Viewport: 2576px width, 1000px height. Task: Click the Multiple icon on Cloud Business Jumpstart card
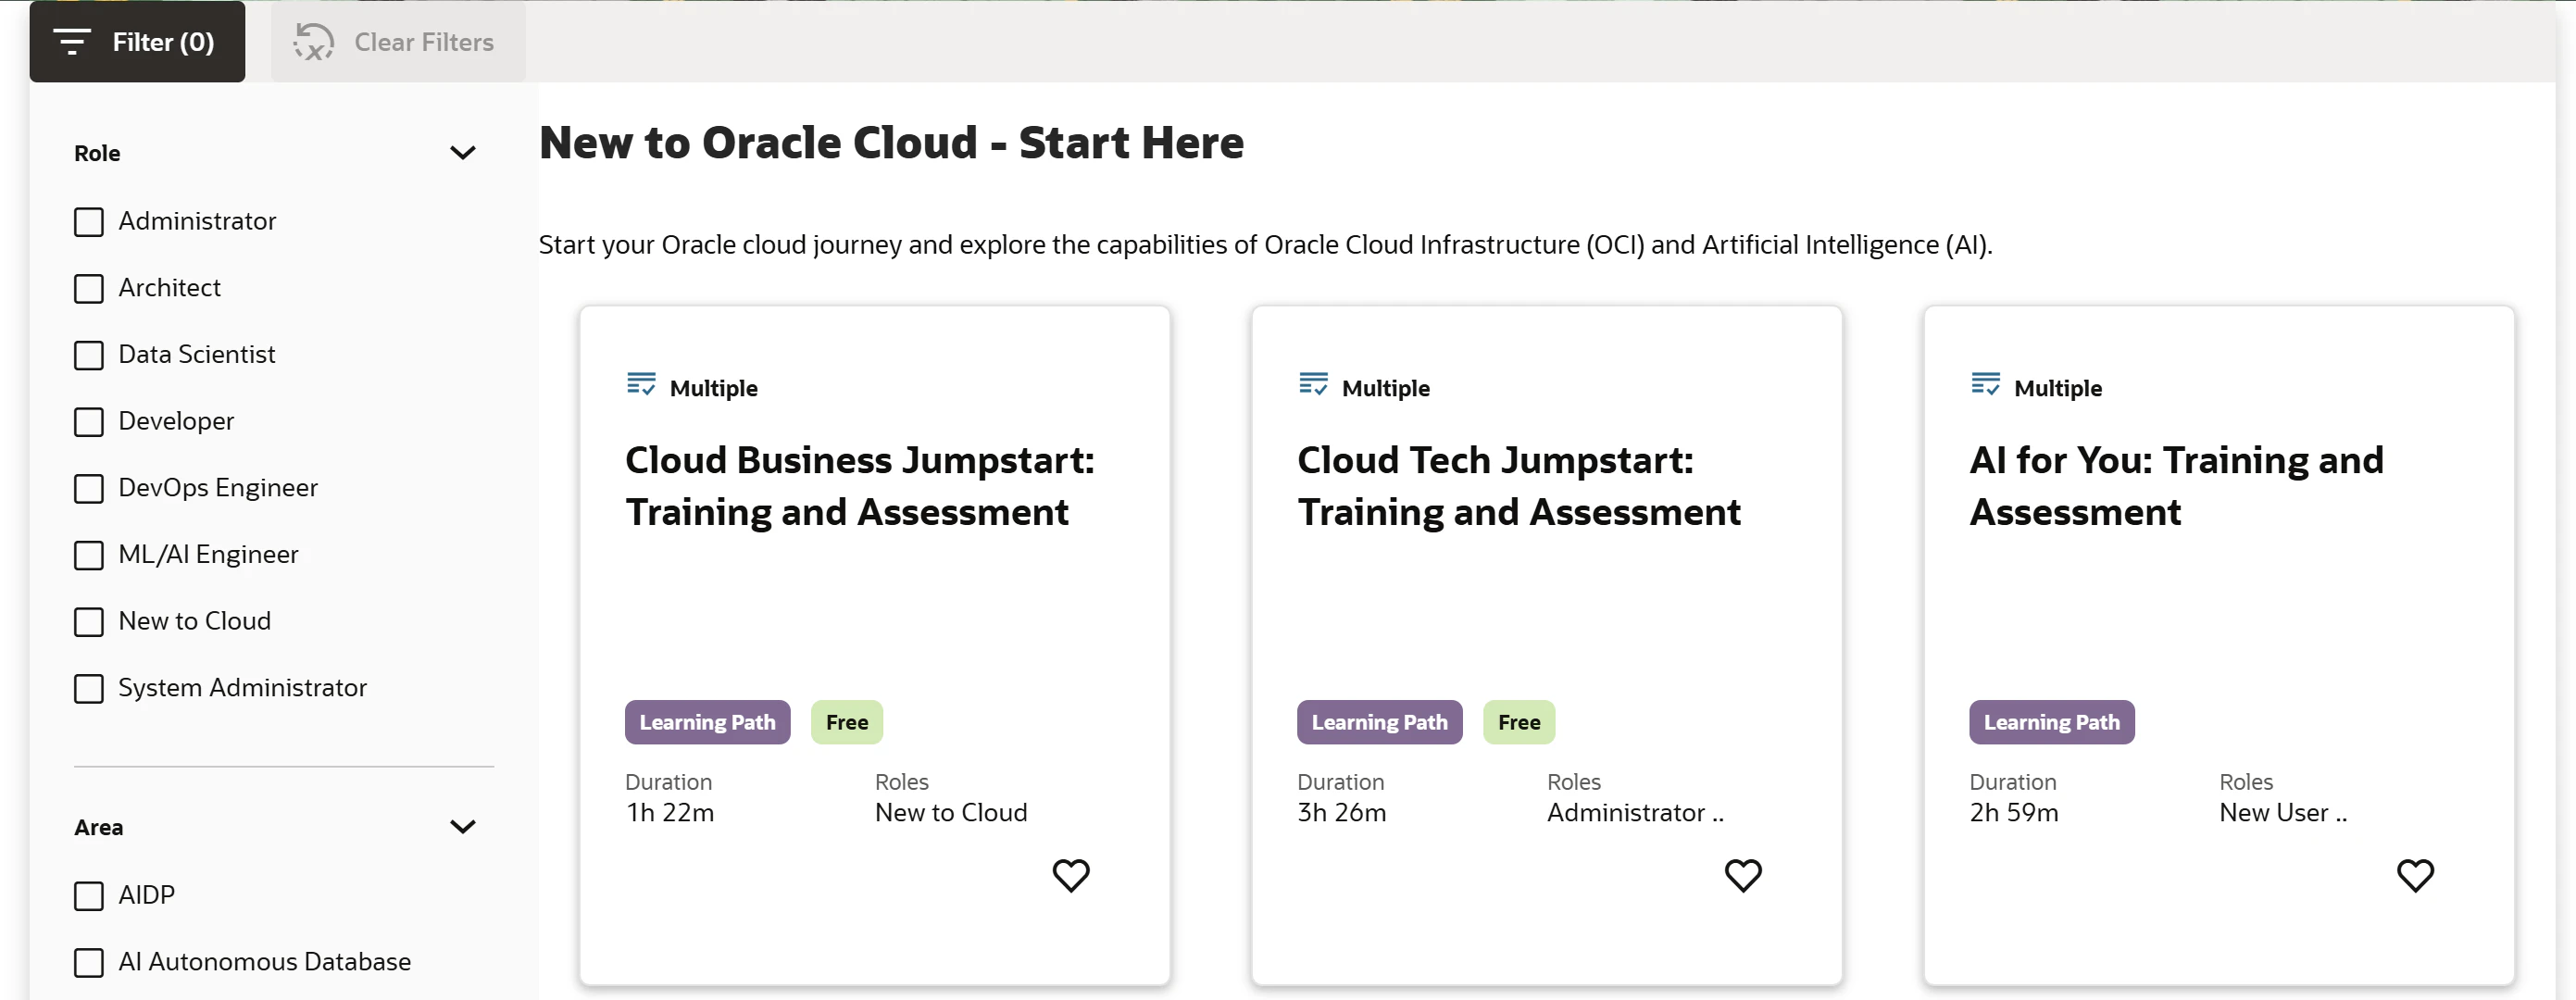tap(641, 384)
